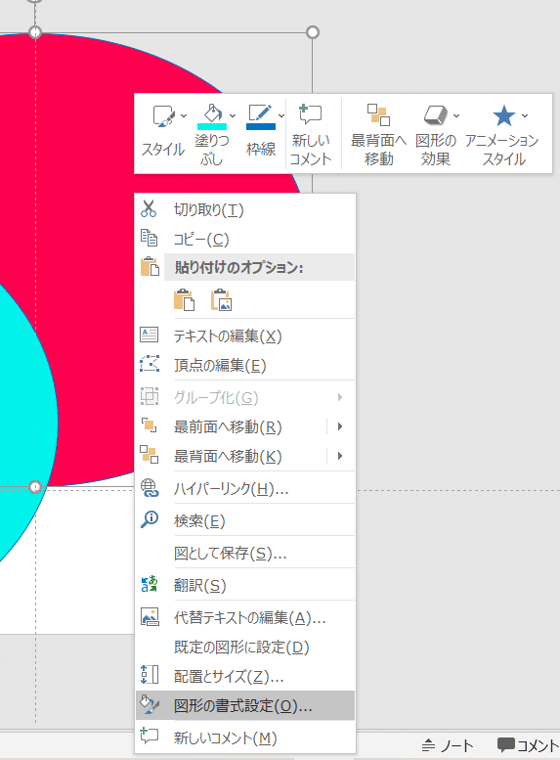Open the アニメーションスタイル star icon
Image resolution: width=560 pixels, height=760 pixels.
click(504, 115)
